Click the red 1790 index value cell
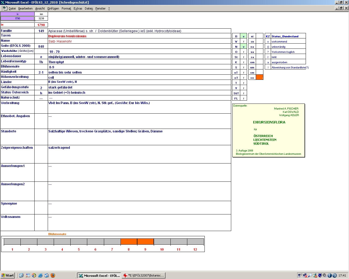The height and width of the screenshot is (279, 349). click(x=41, y=25)
